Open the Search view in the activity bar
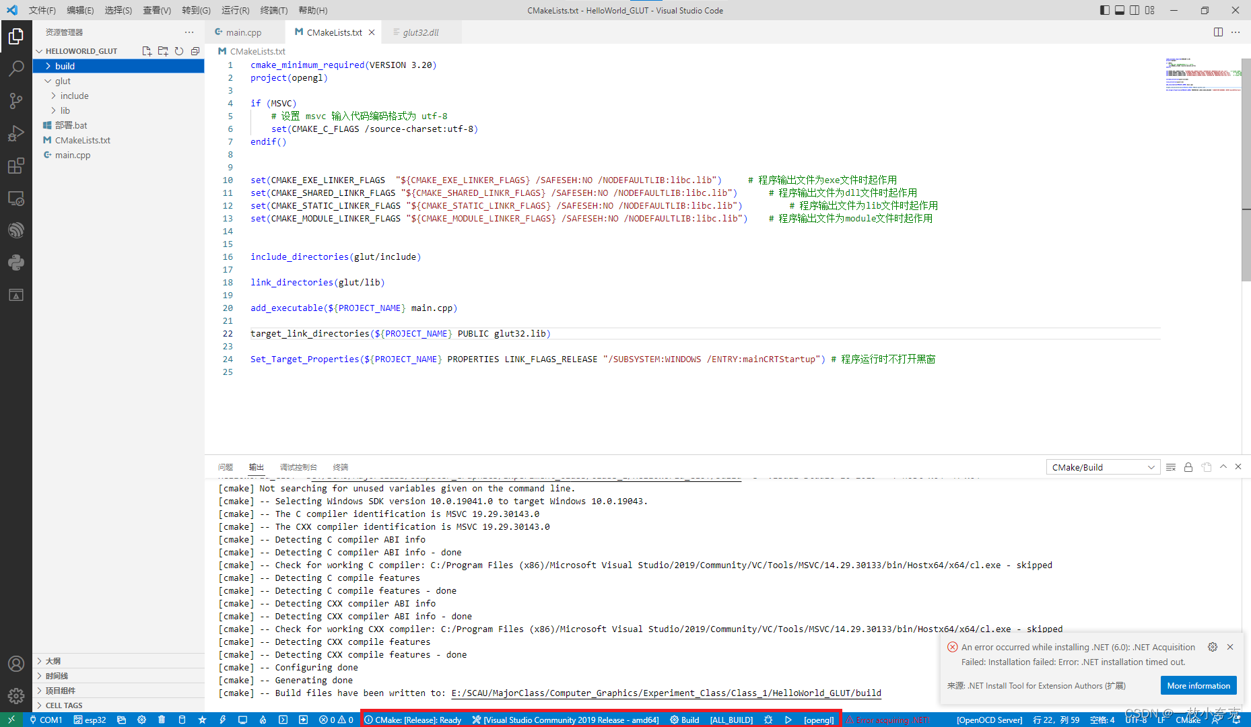This screenshot has height=727, width=1251. coord(16,67)
